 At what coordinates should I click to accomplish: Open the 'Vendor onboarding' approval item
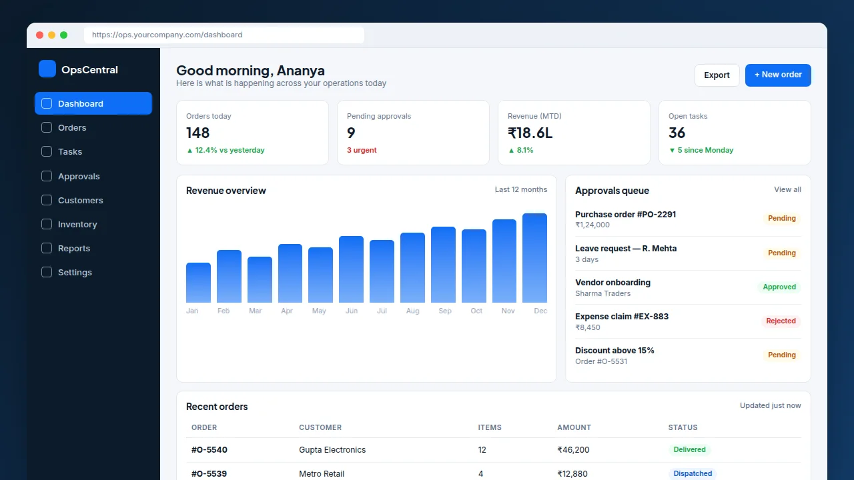pos(688,287)
